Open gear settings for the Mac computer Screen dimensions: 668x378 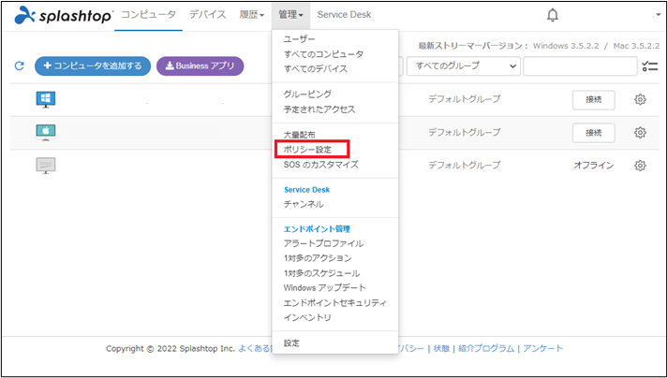[640, 133]
